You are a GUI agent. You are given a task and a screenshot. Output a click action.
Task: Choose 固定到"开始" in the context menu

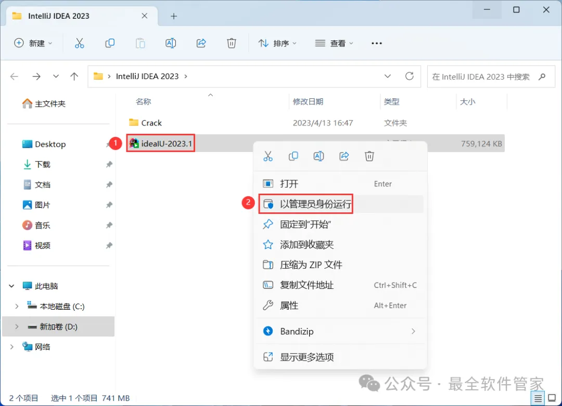(x=340, y=224)
